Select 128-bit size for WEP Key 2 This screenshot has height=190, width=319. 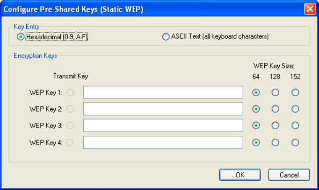tap(275, 109)
